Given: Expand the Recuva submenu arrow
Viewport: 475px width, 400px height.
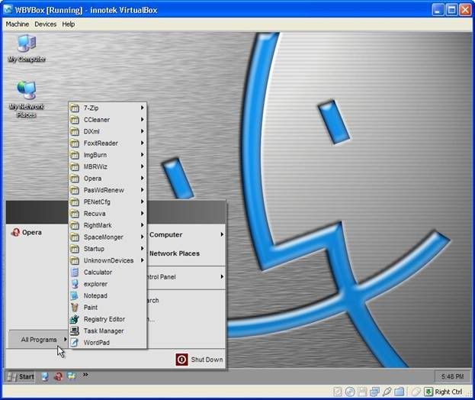Looking at the screenshot, I should coord(142,214).
